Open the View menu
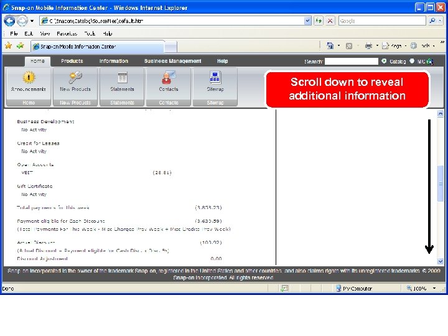 [x=45, y=34]
